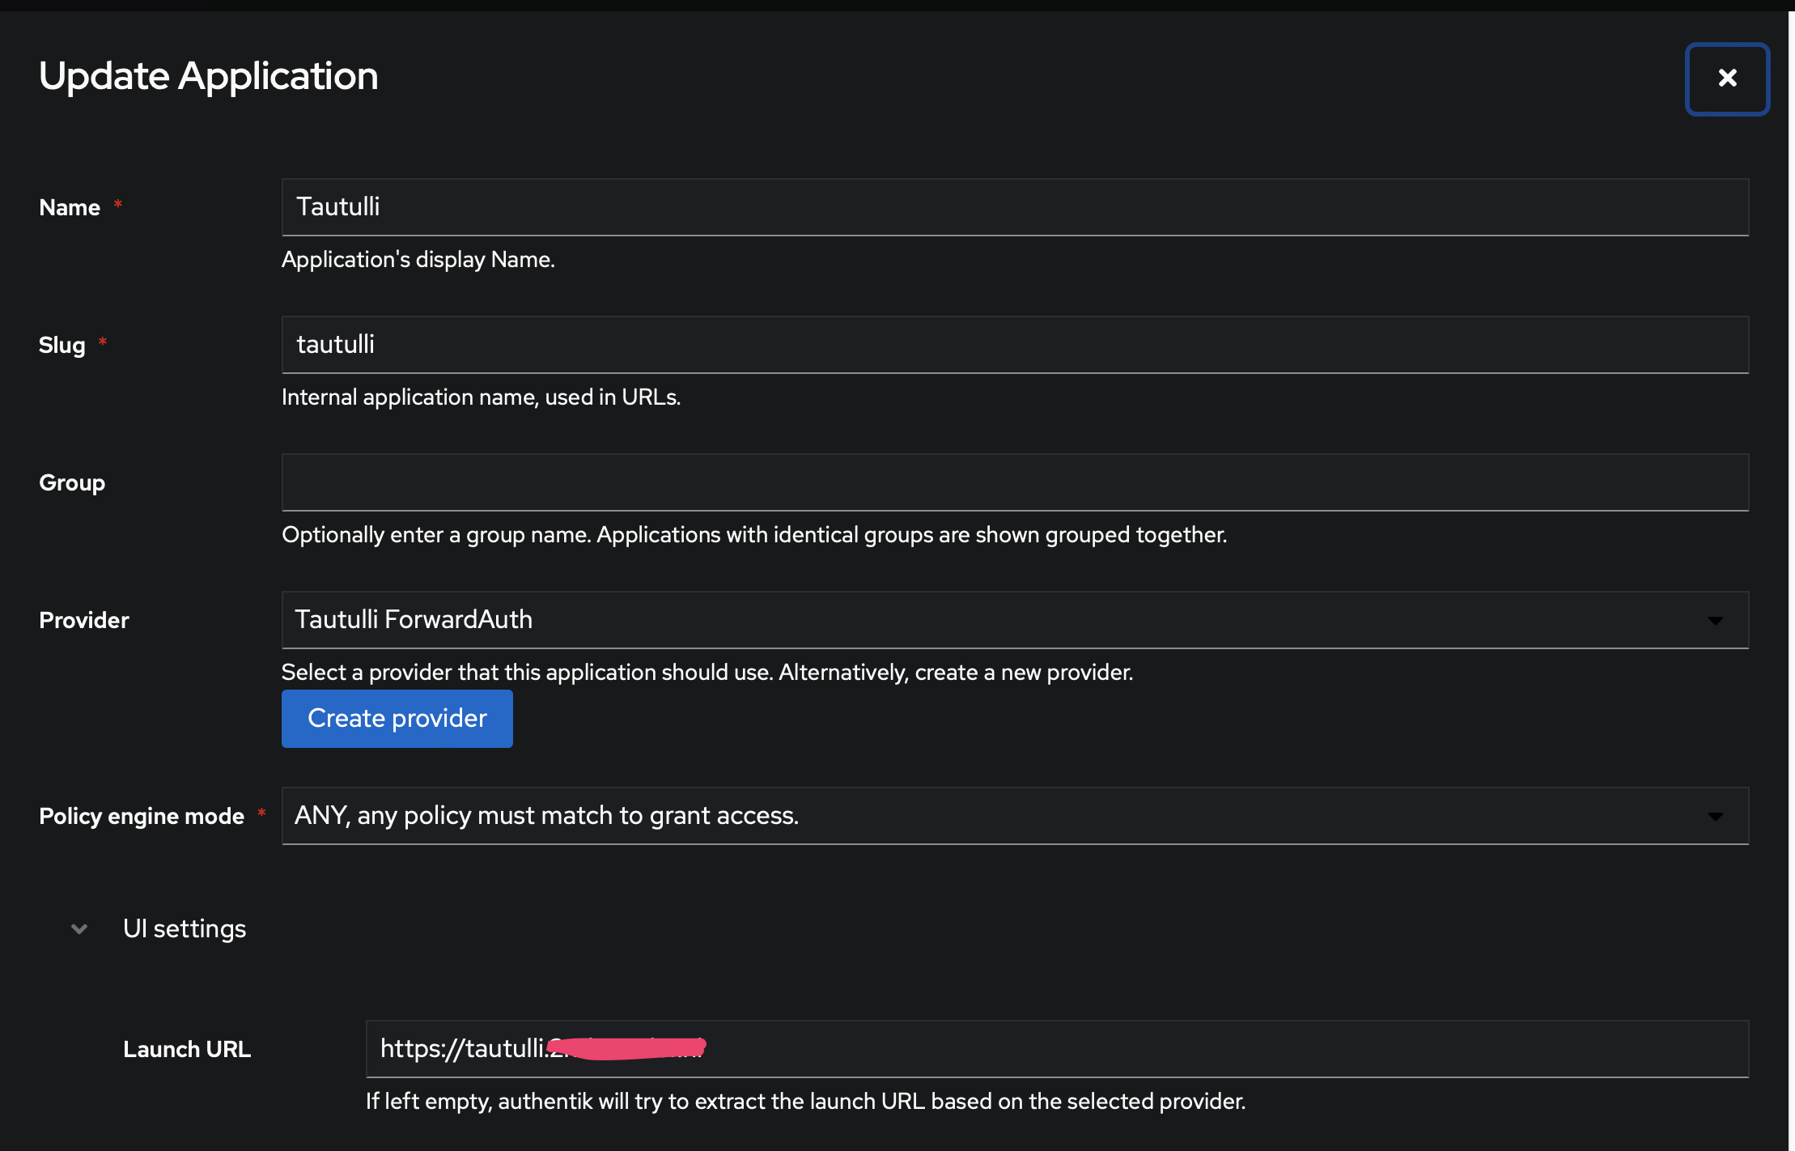This screenshot has height=1151, width=1795.
Task: Collapse the UI settings section chevron
Action: click(x=79, y=928)
